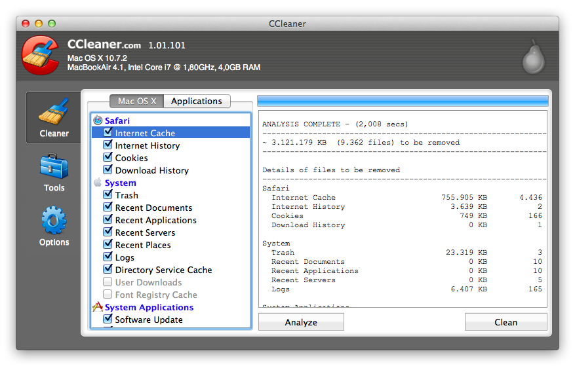Enable the Font Registry Cache checkbox
575x366 pixels.
point(108,294)
